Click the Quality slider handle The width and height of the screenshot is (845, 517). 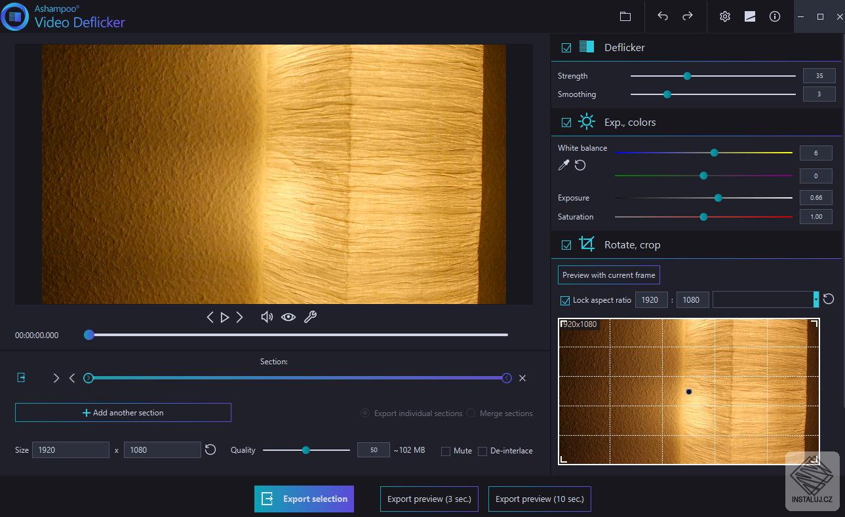305,450
